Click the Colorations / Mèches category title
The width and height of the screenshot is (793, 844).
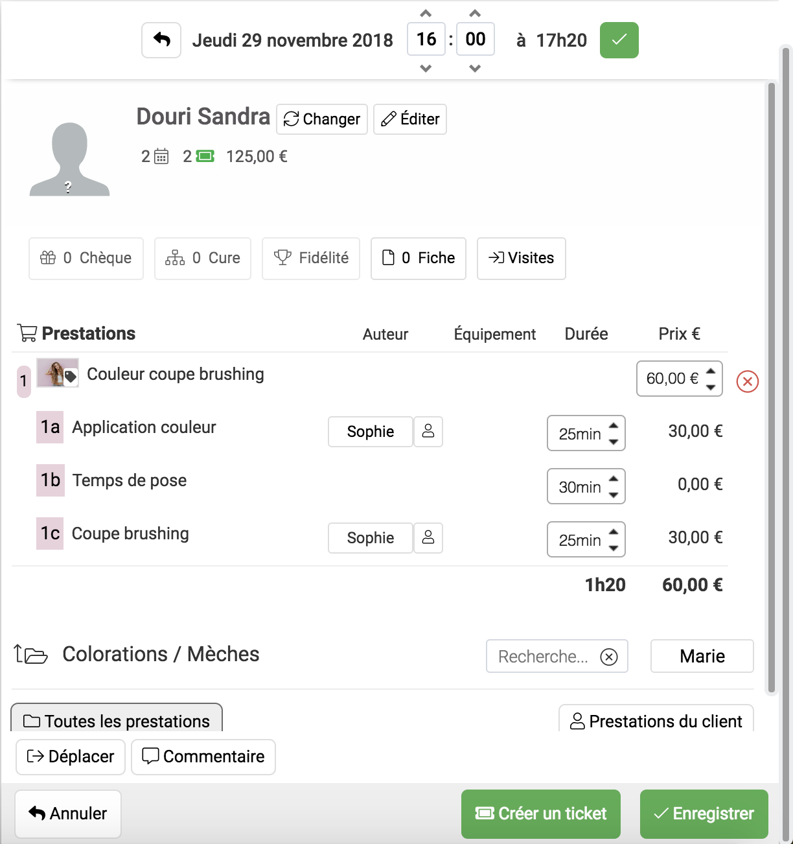[161, 655]
